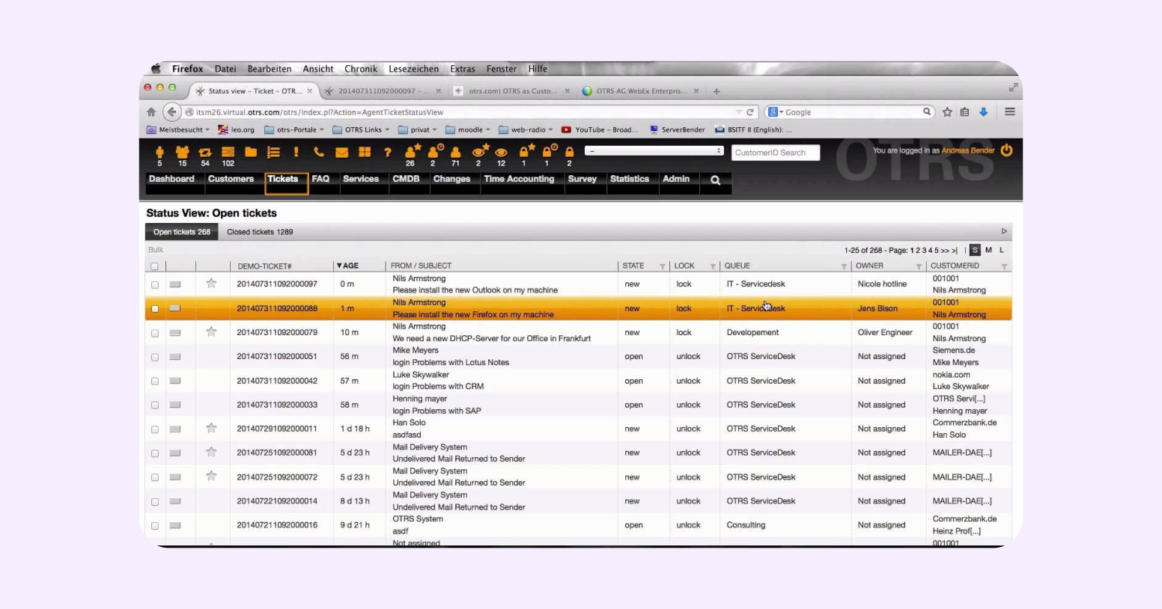Open the Customers navigation menu
1162x609 pixels.
pyautogui.click(x=231, y=180)
